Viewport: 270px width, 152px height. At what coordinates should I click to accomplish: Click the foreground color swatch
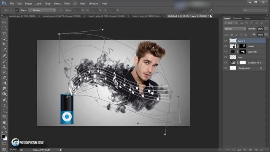click(3, 136)
